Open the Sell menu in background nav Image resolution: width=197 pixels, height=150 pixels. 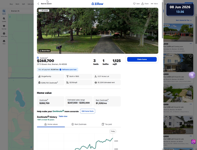[x=23, y=4]
